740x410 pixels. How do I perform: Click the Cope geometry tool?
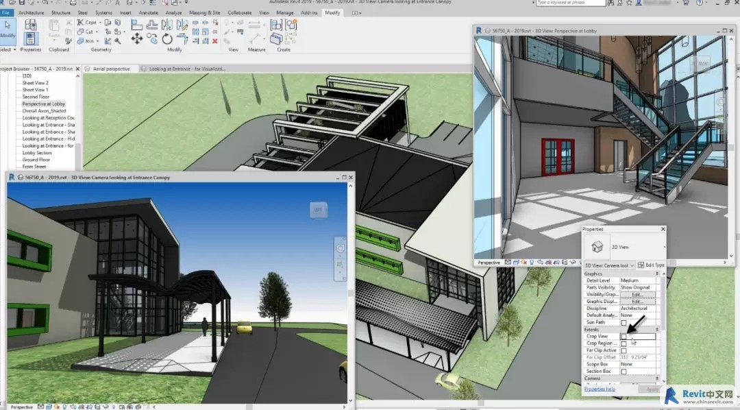(x=87, y=22)
